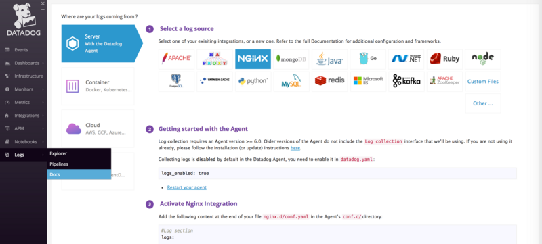542x244 pixels.
Task: Expand the Logs submenu arrow
Action: (43, 155)
